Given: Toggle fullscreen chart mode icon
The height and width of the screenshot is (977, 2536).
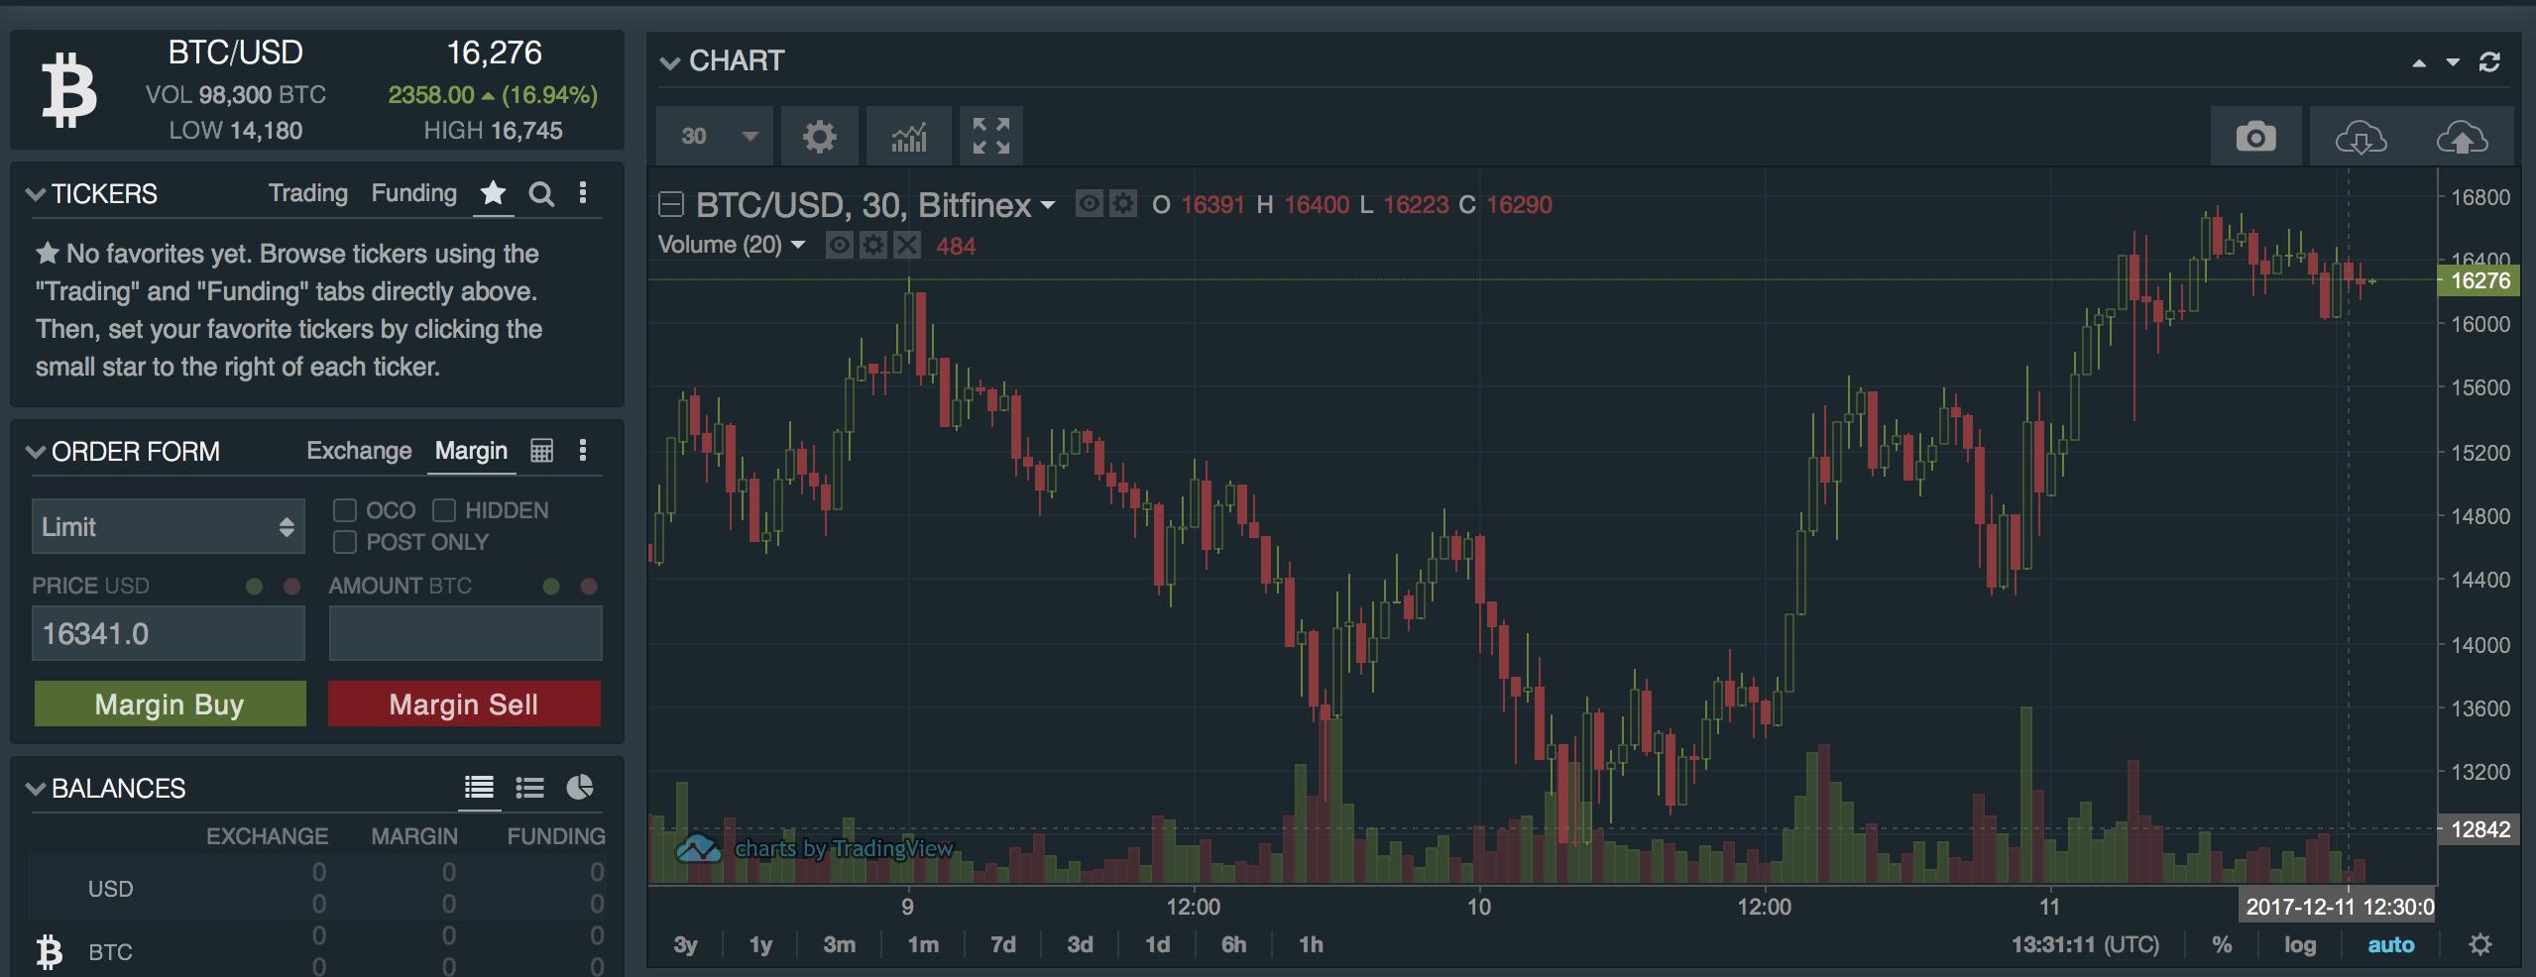Looking at the screenshot, I should (990, 136).
